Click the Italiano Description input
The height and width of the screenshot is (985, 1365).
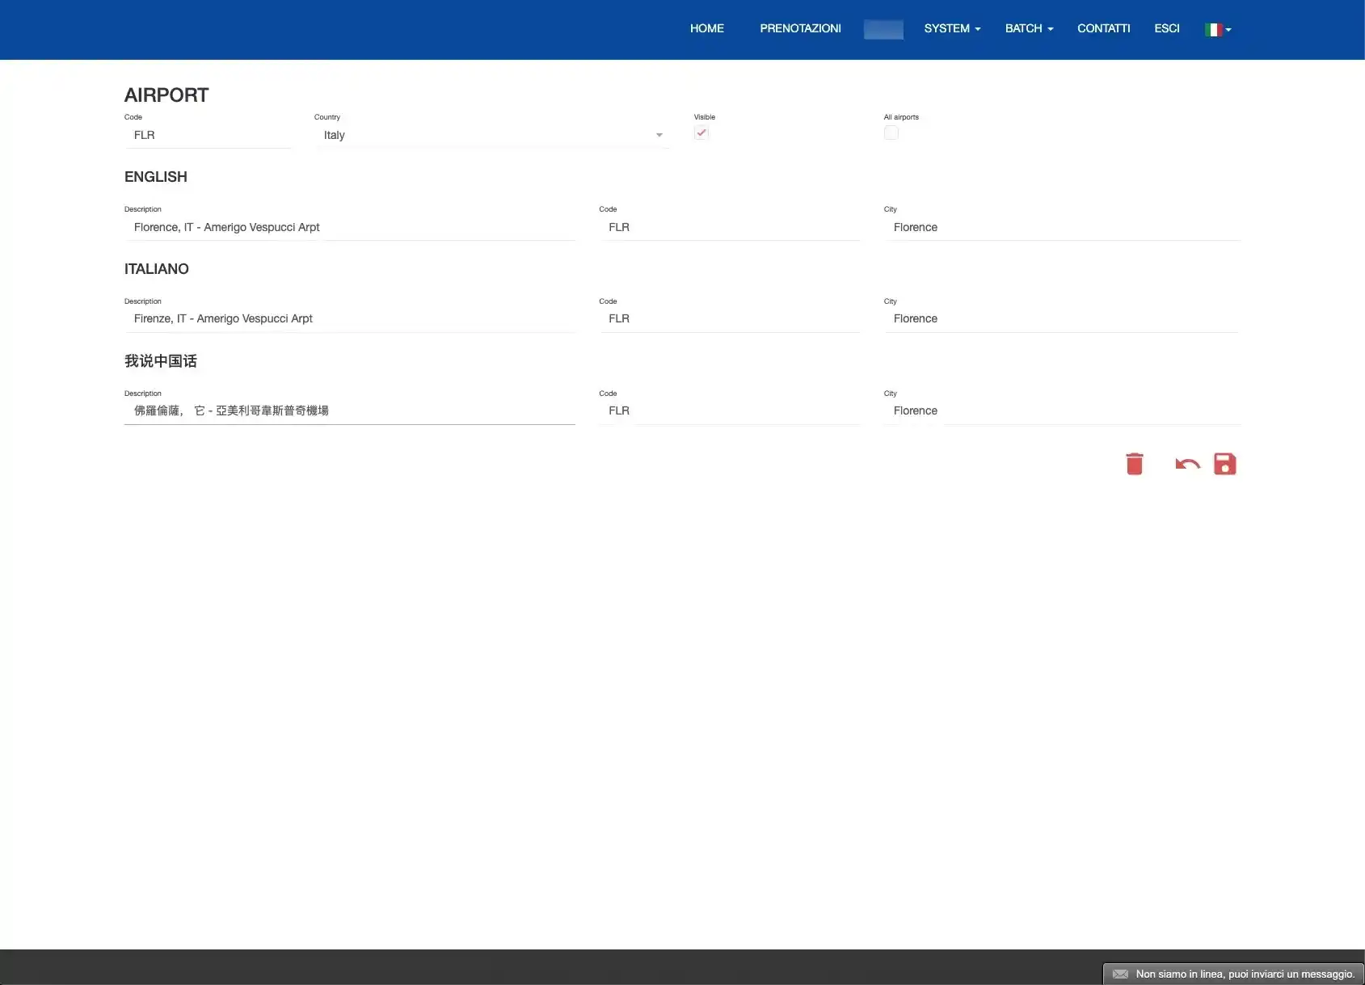coord(349,318)
